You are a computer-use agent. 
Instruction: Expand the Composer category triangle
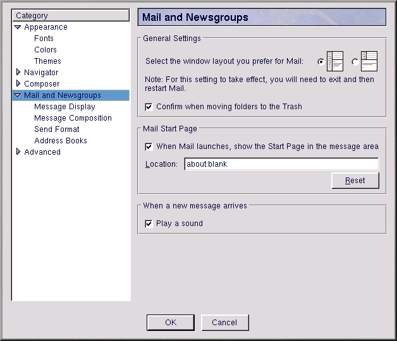[18, 84]
